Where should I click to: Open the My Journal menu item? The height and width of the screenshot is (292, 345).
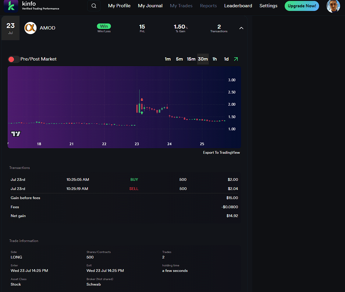[x=150, y=6]
